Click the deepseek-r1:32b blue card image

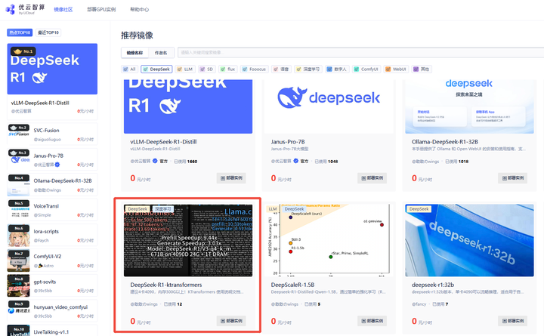(x=469, y=240)
